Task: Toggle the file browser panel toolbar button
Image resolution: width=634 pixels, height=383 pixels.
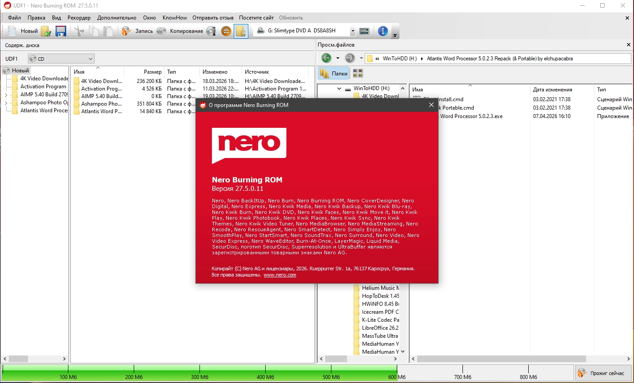Action: click(x=241, y=31)
